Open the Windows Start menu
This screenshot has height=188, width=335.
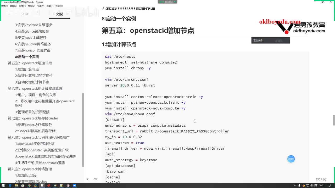pos(3,185)
